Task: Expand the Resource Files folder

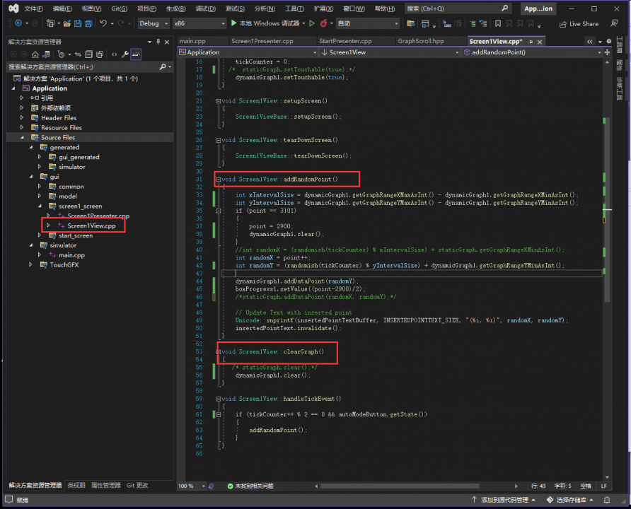Action: click(x=22, y=127)
